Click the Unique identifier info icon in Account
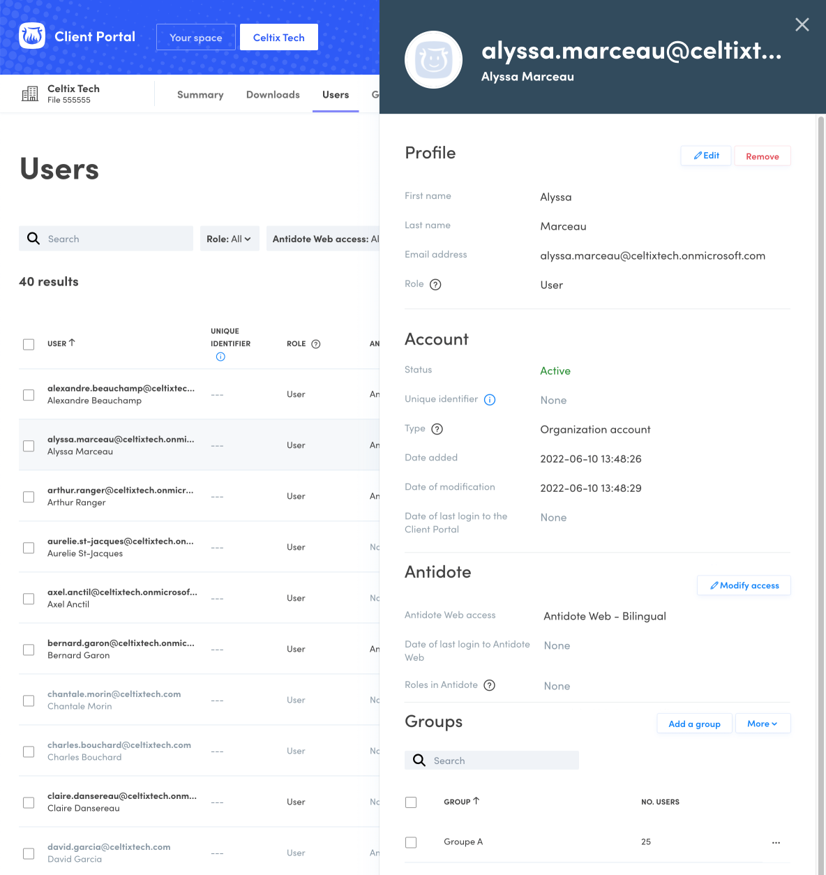The width and height of the screenshot is (826, 875). click(x=490, y=400)
